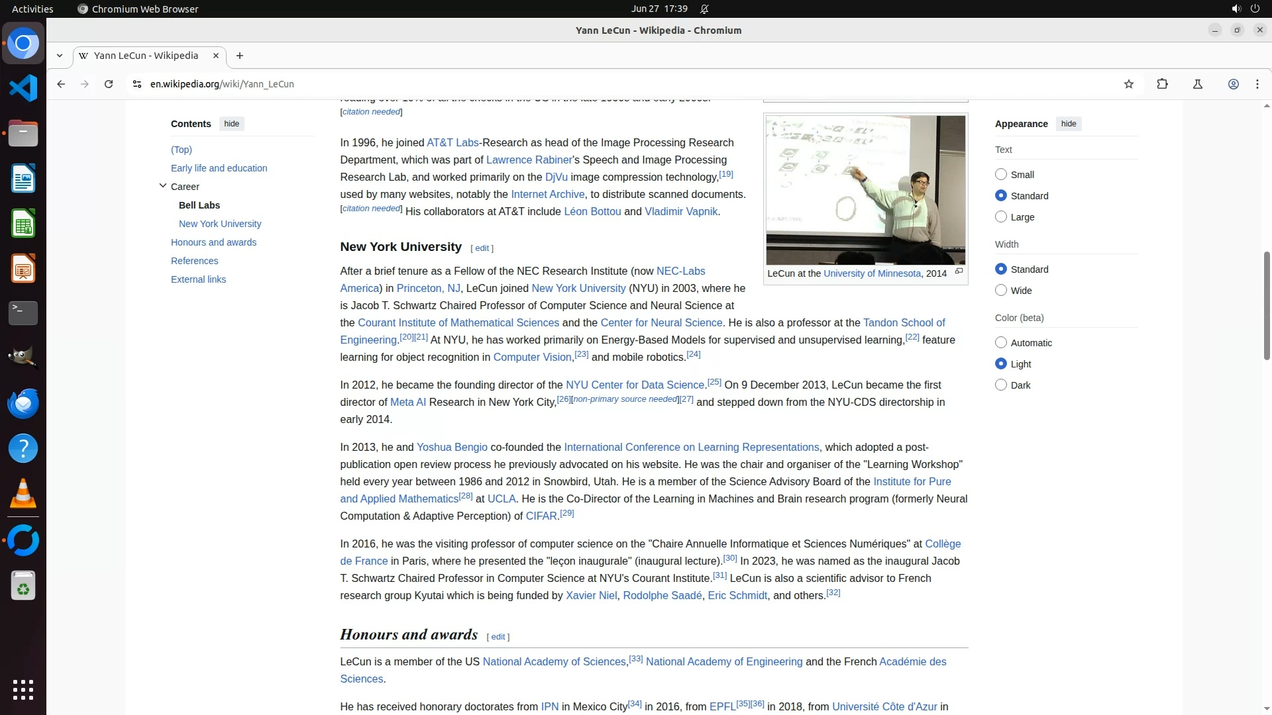The width and height of the screenshot is (1272, 715).
Task: Reload the page
Action: pos(109,84)
